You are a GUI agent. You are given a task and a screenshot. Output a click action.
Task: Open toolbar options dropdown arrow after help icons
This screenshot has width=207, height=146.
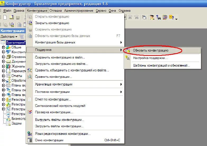pyautogui.click(x=176, y=19)
